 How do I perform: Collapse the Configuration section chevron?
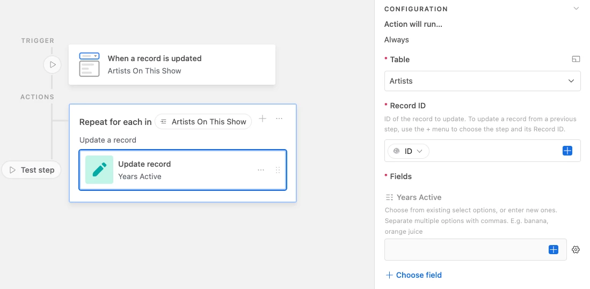(x=576, y=9)
